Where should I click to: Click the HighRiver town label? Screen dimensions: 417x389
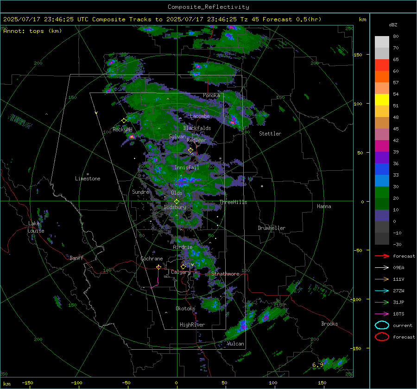click(192, 325)
